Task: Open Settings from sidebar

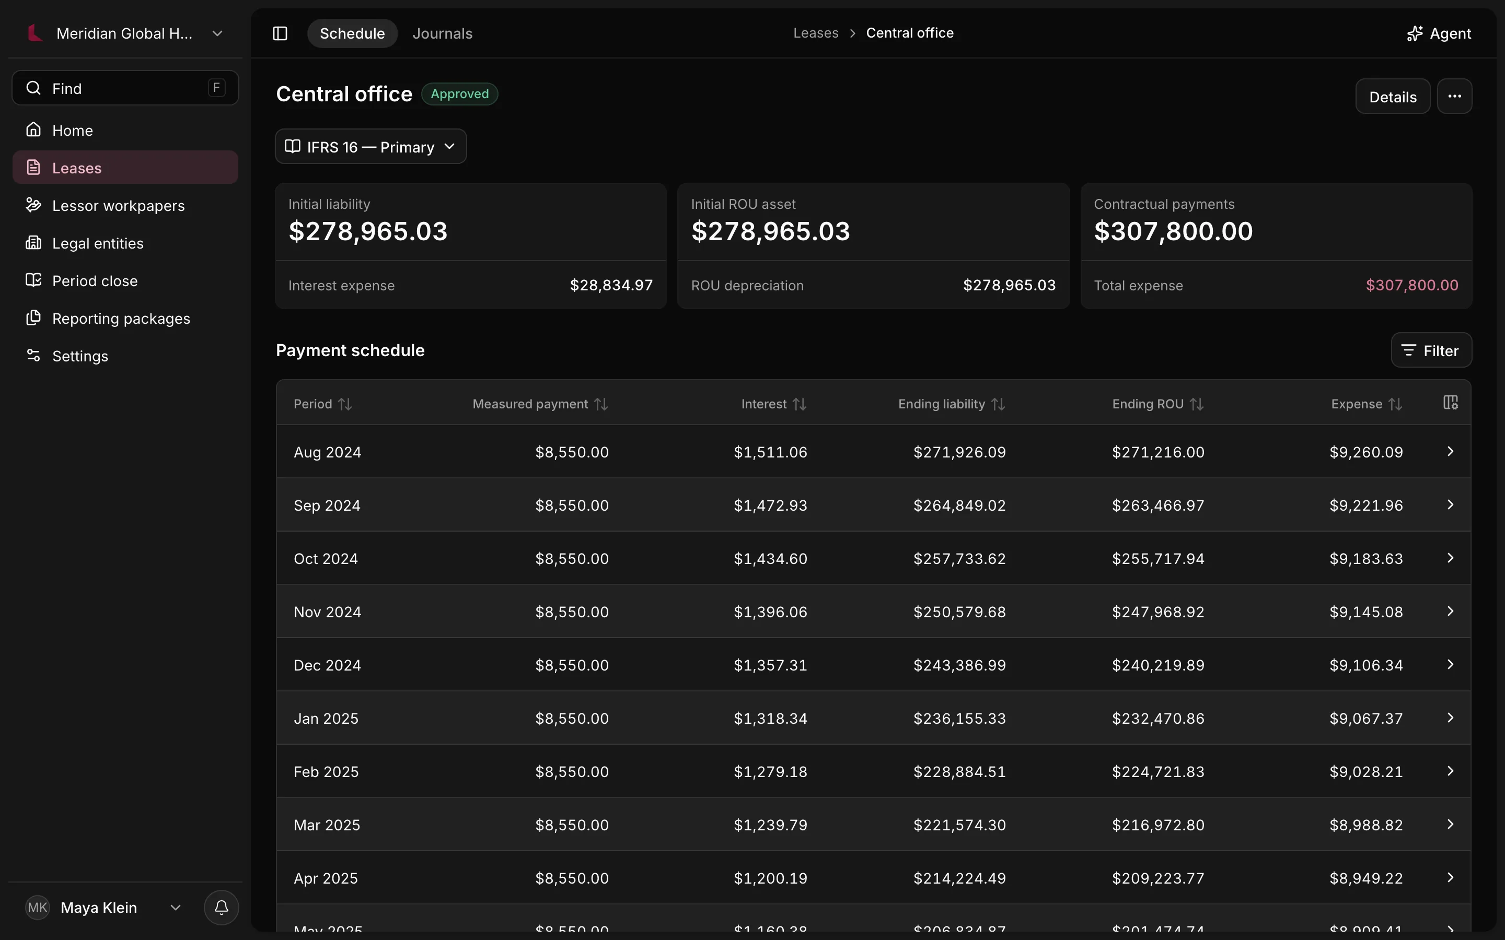Action: tap(125, 356)
